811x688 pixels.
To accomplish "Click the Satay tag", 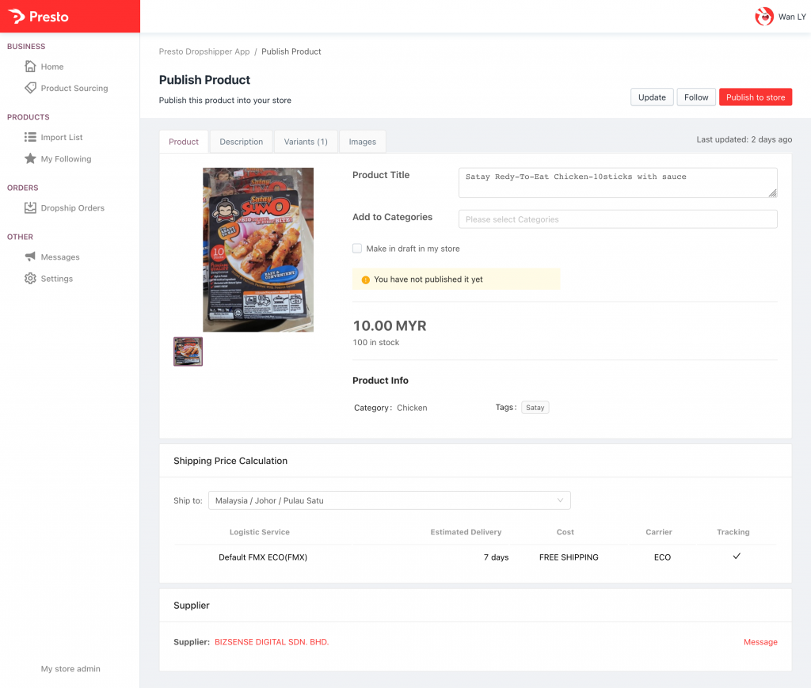I will tap(535, 407).
